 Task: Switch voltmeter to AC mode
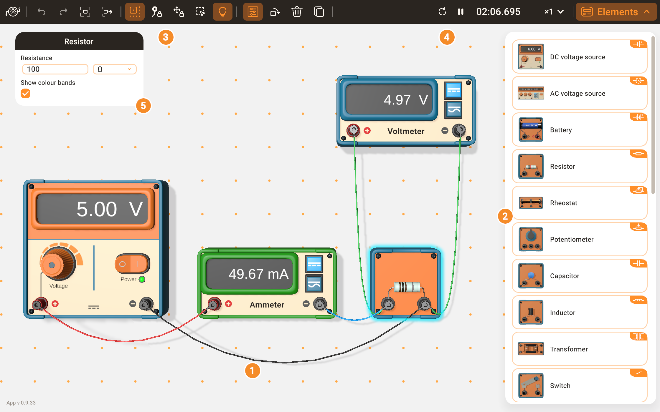click(453, 110)
